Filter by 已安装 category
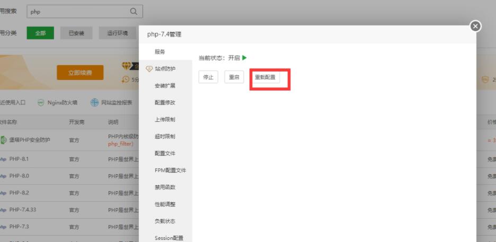 [76, 33]
